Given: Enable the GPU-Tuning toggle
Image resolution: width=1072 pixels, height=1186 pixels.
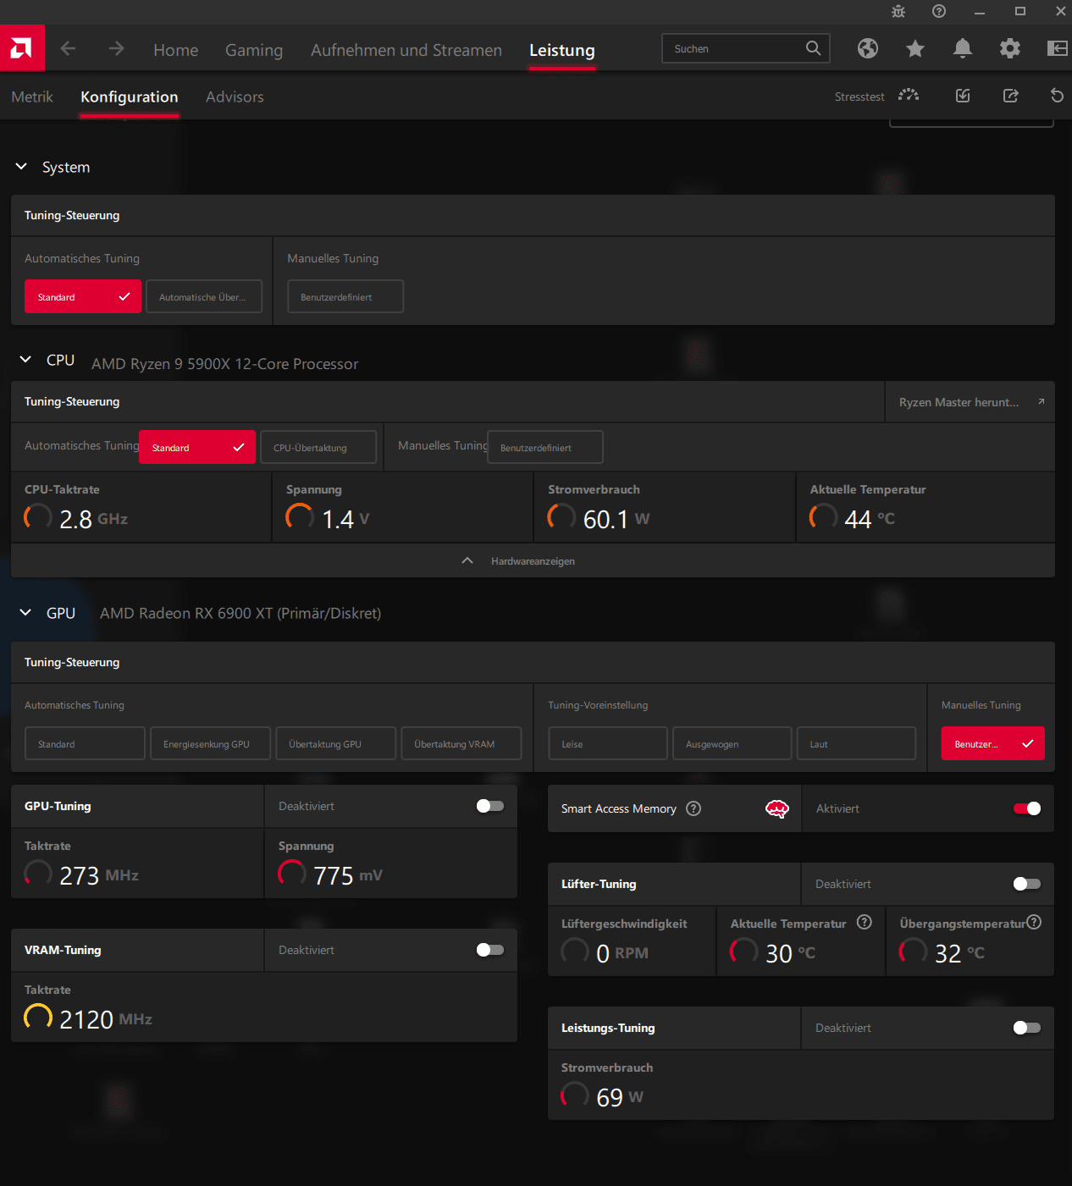Looking at the screenshot, I should click(490, 806).
